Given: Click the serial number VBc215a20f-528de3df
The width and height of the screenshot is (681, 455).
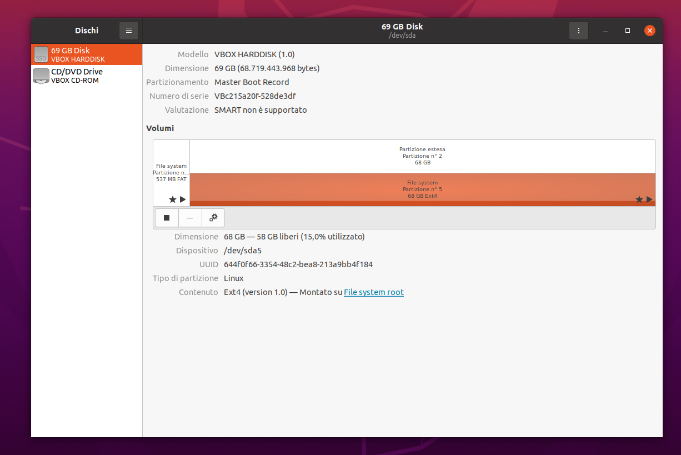Looking at the screenshot, I should (255, 96).
